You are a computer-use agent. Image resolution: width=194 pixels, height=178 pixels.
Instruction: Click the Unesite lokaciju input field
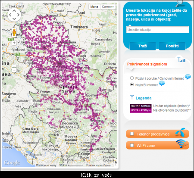157,30
